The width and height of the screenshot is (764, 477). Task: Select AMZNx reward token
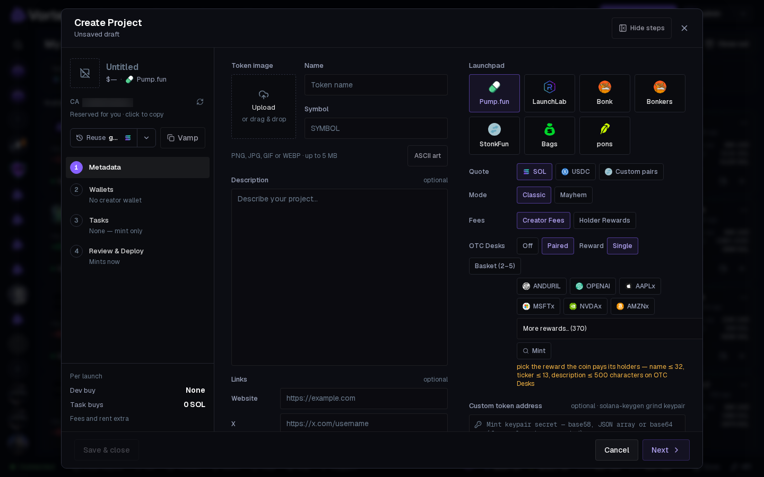[x=632, y=306]
